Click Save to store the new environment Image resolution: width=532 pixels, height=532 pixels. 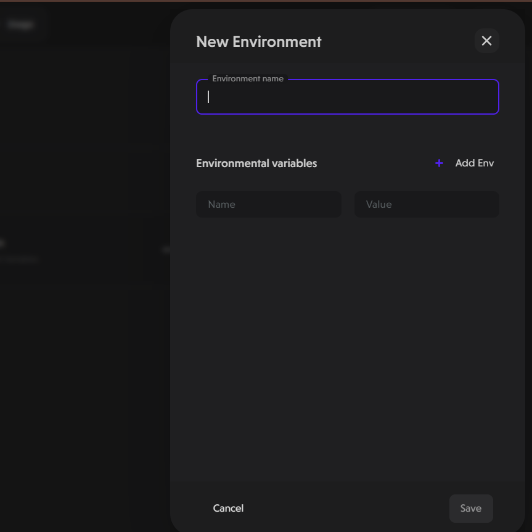[x=470, y=508]
